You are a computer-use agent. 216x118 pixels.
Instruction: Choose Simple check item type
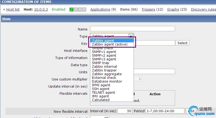[x=112, y=48]
